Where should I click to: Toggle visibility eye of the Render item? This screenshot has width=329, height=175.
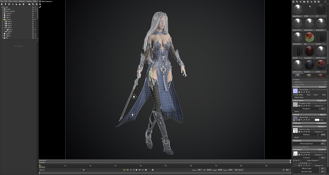click(x=35, y=9)
